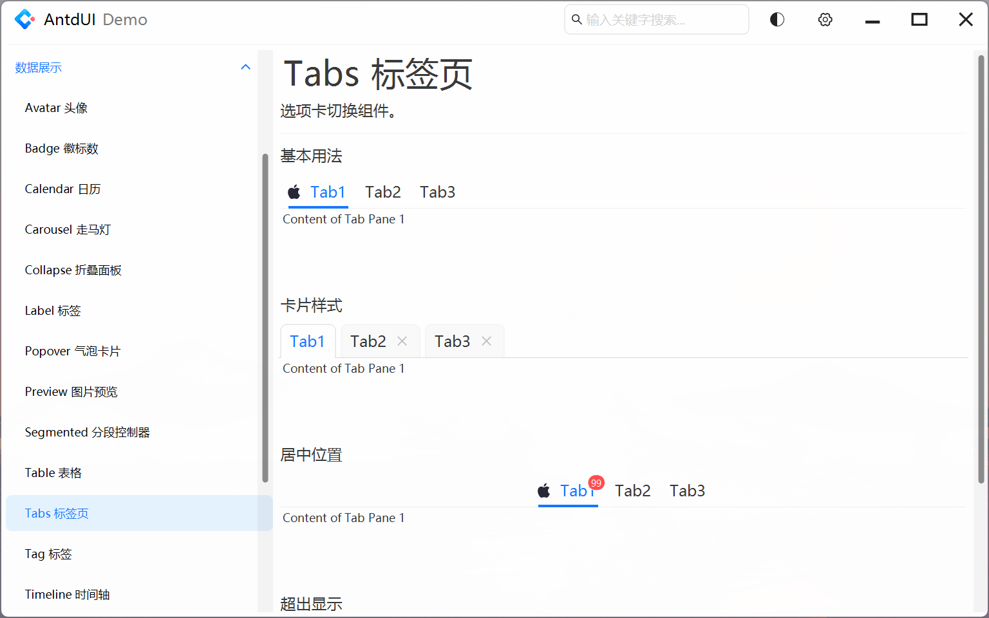Close Tab3 in card style tabs

pos(487,341)
